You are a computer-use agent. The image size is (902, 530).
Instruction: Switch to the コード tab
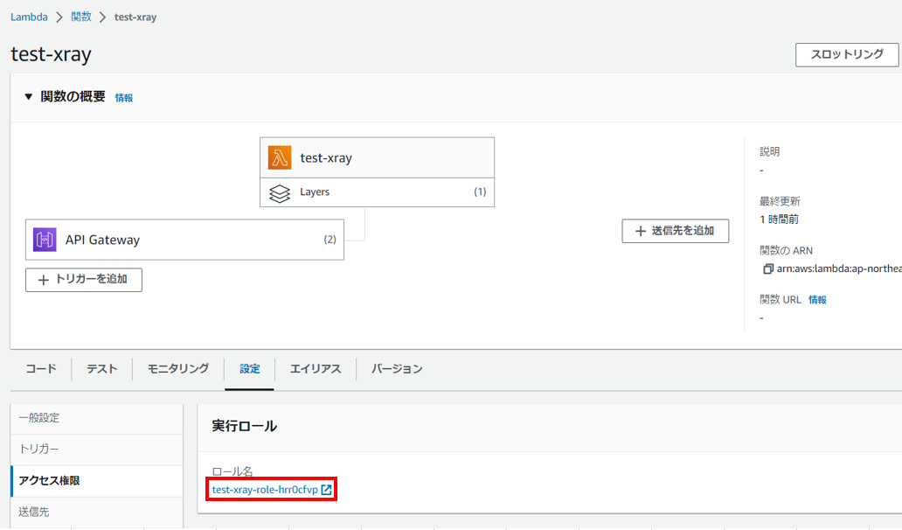click(x=41, y=369)
